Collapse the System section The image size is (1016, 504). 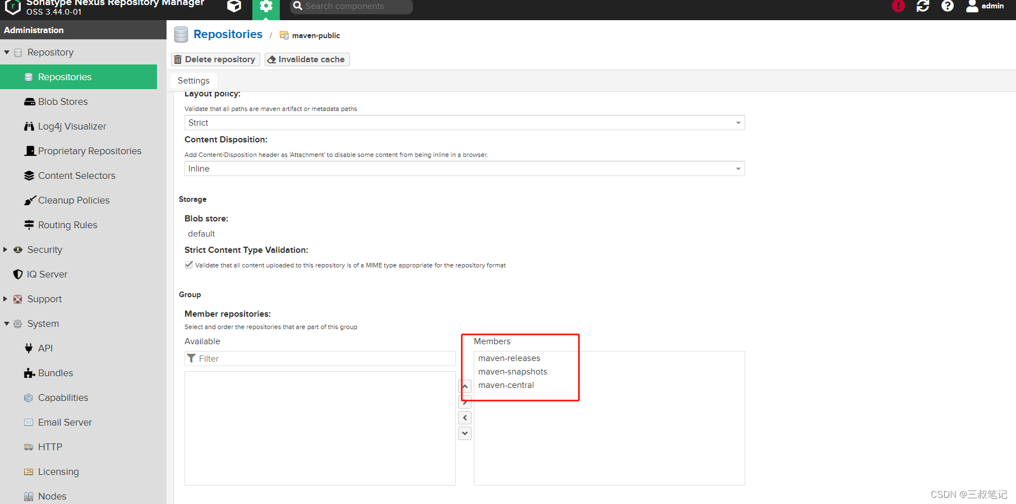pyautogui.click(x=7, y=323)
